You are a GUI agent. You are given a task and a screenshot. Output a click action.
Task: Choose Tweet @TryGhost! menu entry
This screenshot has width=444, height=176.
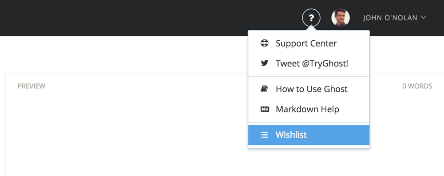tap(309, 63)
